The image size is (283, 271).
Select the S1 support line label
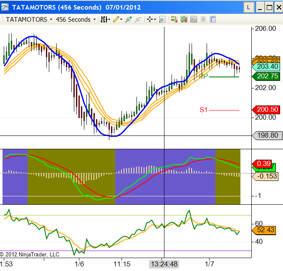pos(203,110)
